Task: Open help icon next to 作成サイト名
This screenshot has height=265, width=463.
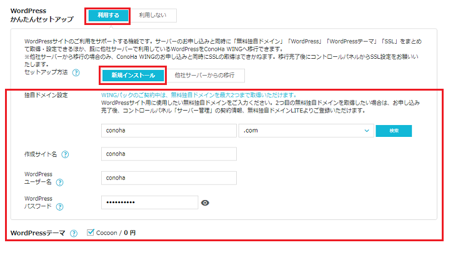Action: click(x=65, y=154)
